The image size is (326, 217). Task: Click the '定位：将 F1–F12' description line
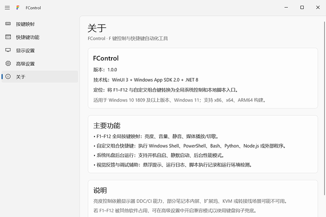(x=165, y=90)
